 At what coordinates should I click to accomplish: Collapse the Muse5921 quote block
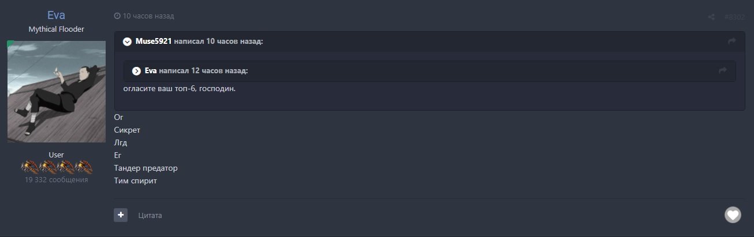[127, 42]
